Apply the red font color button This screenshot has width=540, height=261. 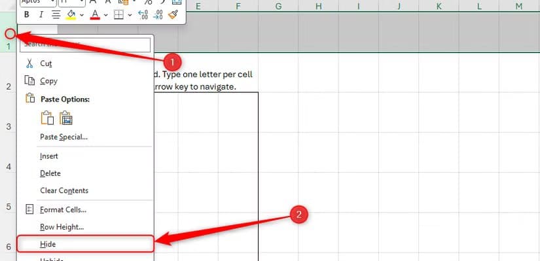(95, 14)
